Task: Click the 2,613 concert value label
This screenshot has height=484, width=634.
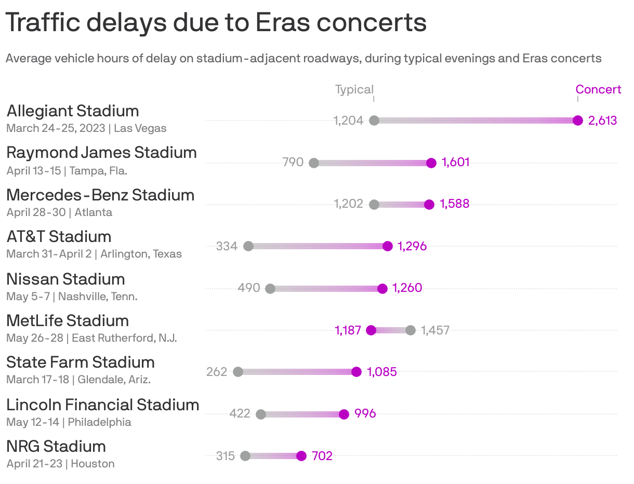Action: (x=602, y=120)
